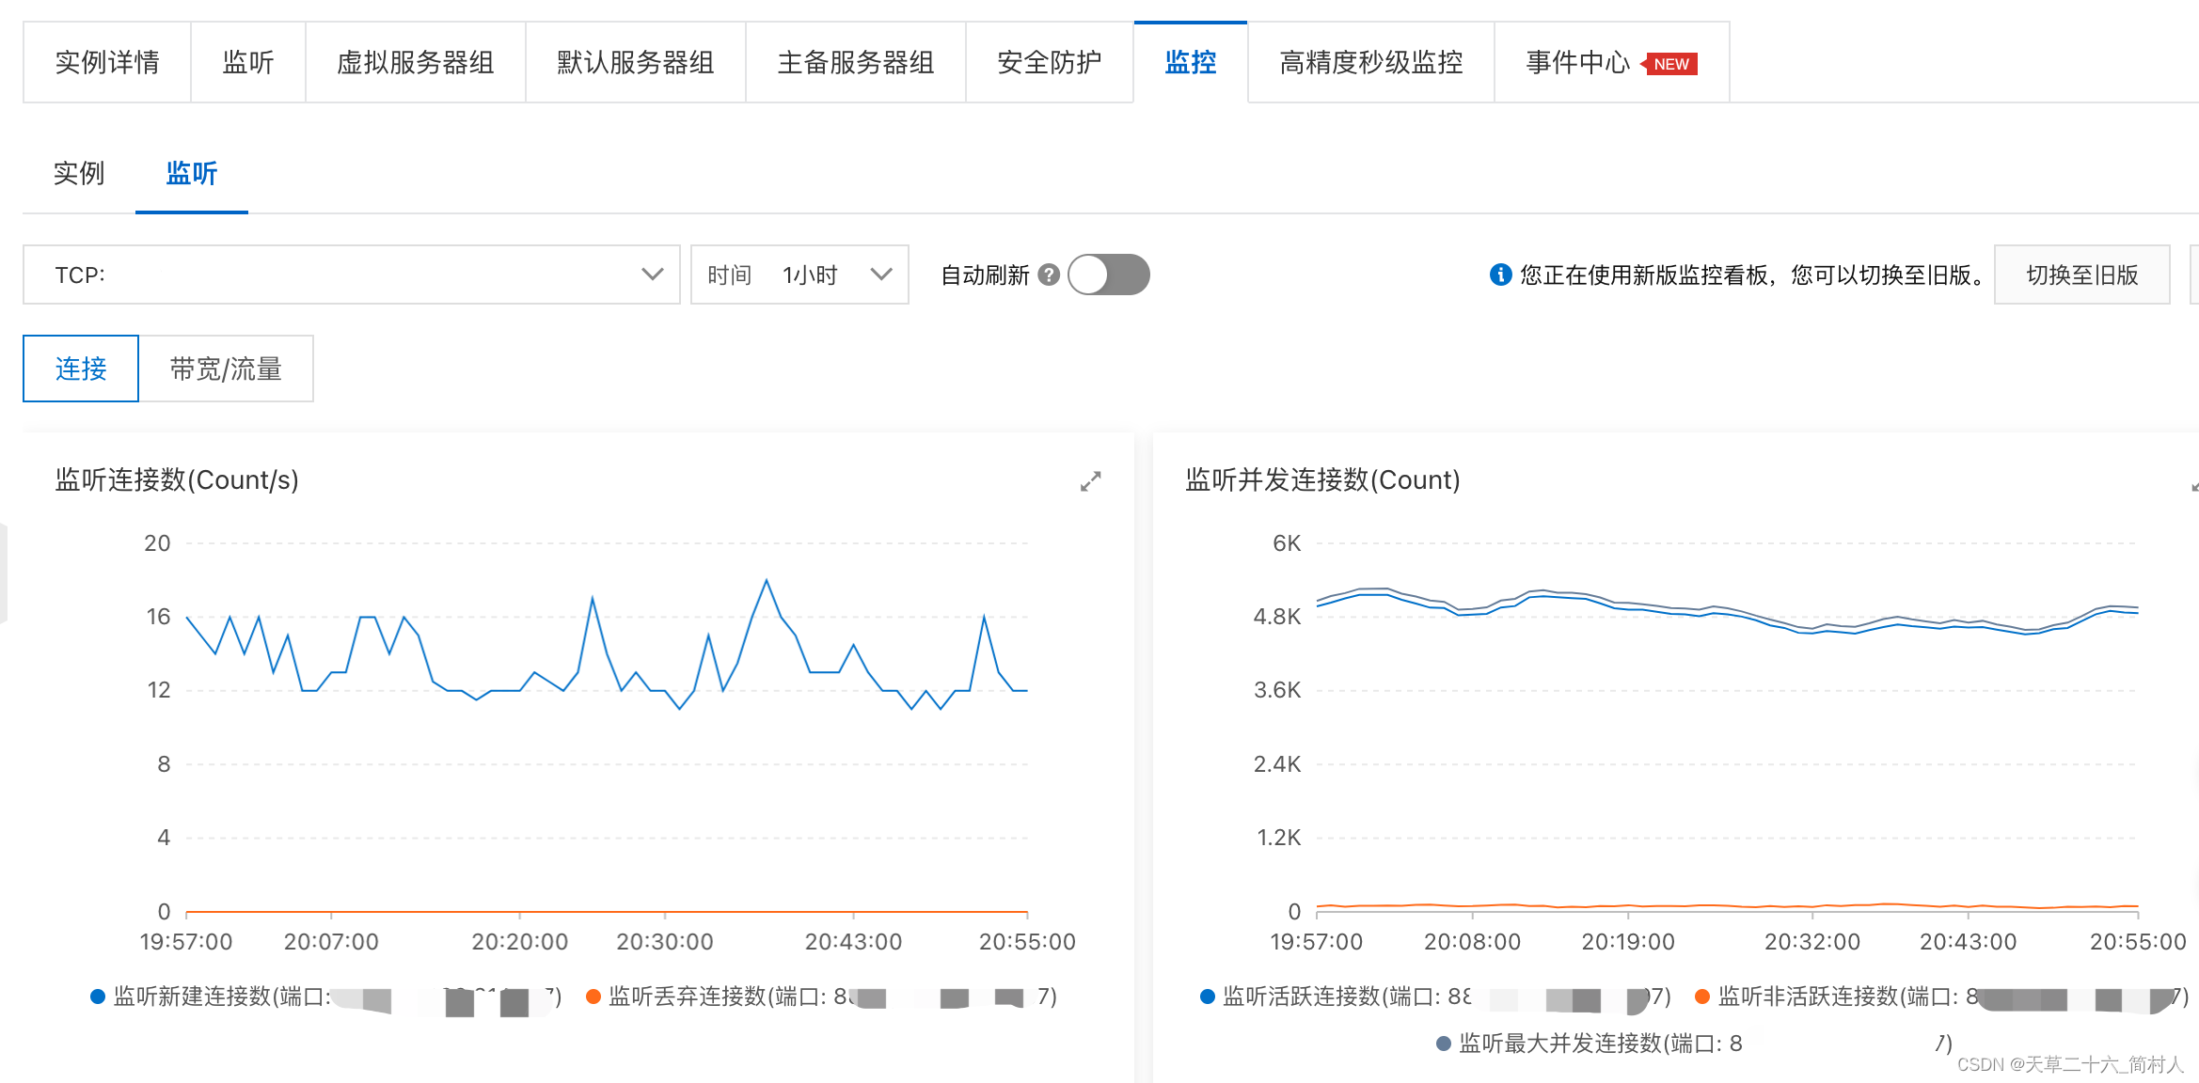Select the 监控 tab
Image resolution: width=2199 pixels, height=1083 pixels.
[x=1191, y=63]
